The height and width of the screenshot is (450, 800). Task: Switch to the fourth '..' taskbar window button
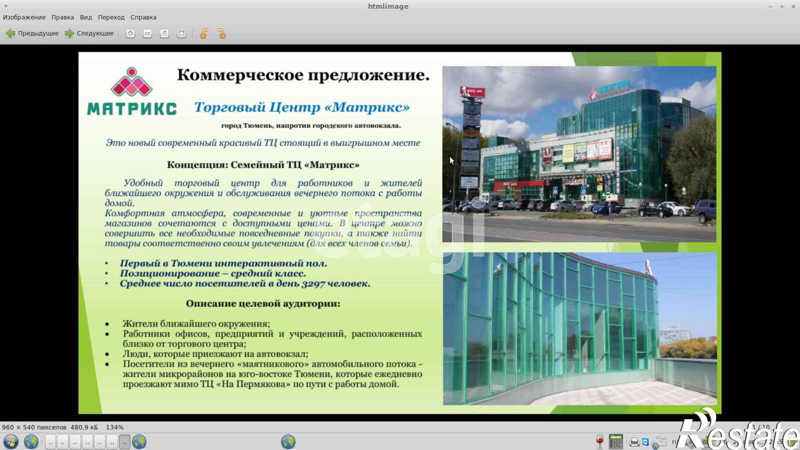click(88, 442)
